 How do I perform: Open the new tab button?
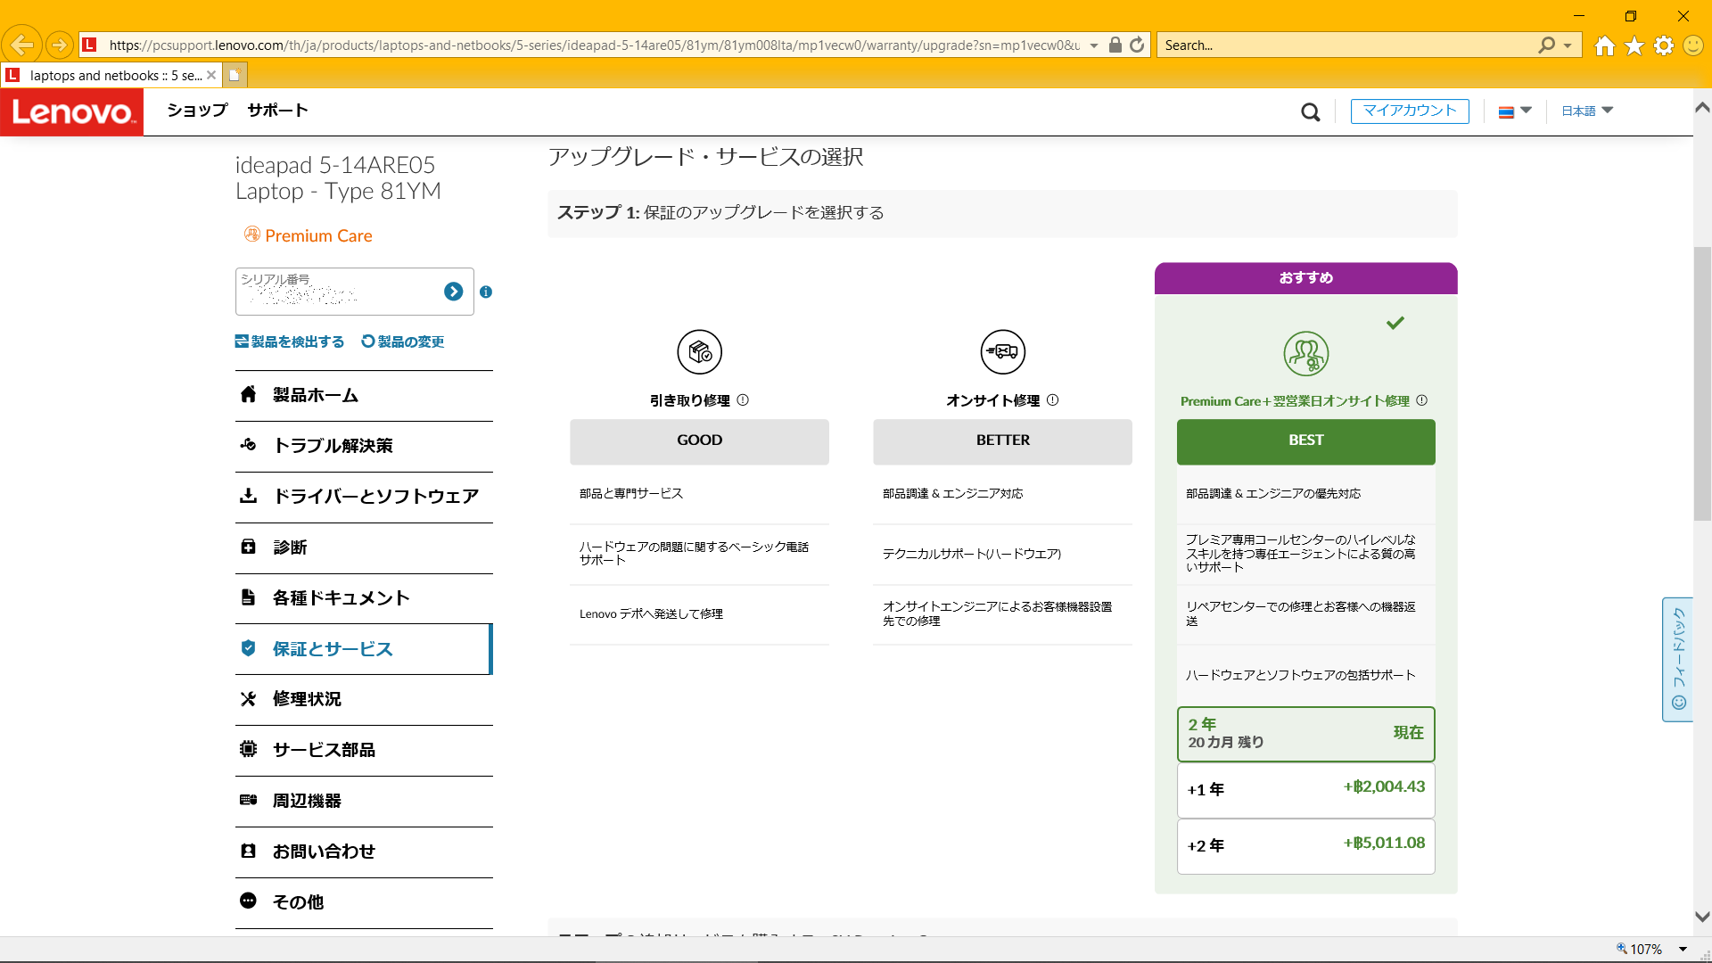tap(235, 75)
